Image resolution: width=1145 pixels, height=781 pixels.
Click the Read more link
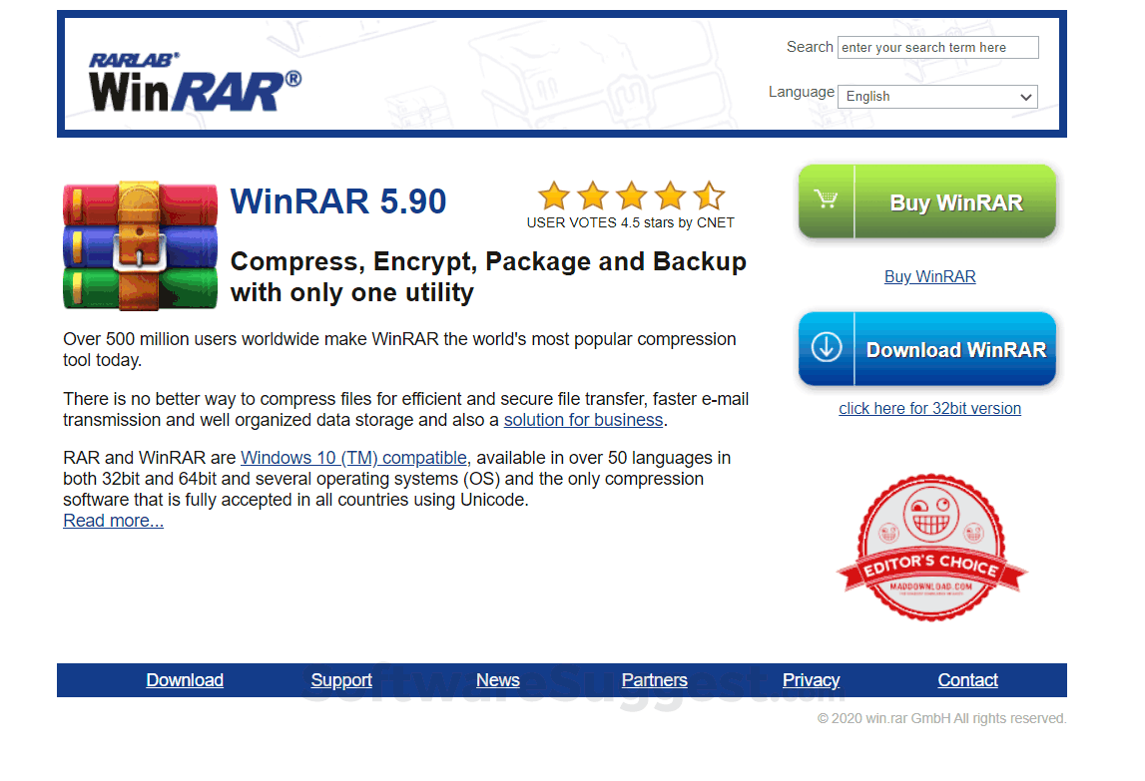(x=113, y=521)
